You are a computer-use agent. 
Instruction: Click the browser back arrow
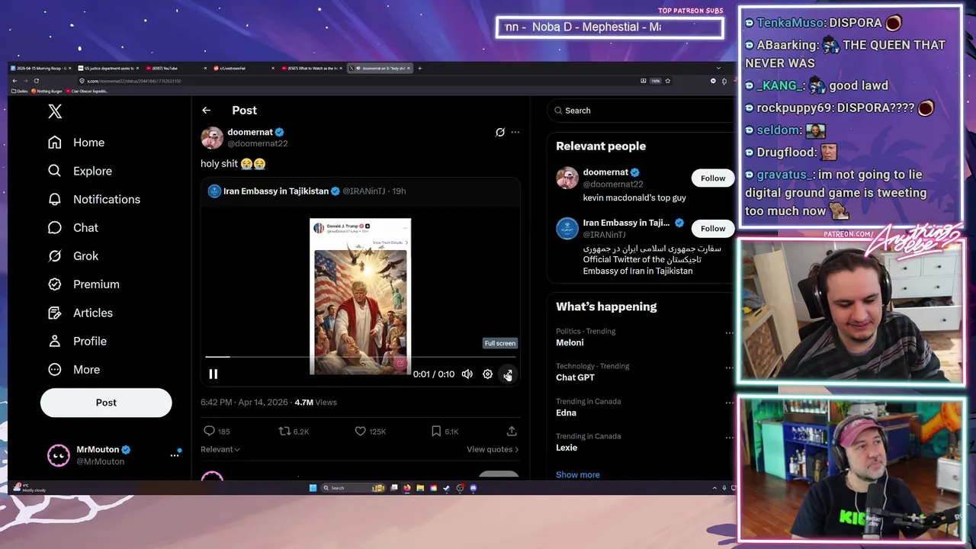click(14, 81)
